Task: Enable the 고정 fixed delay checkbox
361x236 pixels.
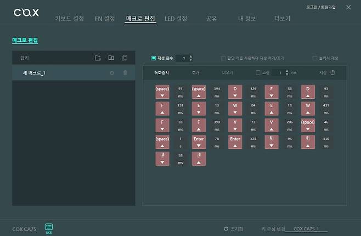Action: [x=258, y=72]
